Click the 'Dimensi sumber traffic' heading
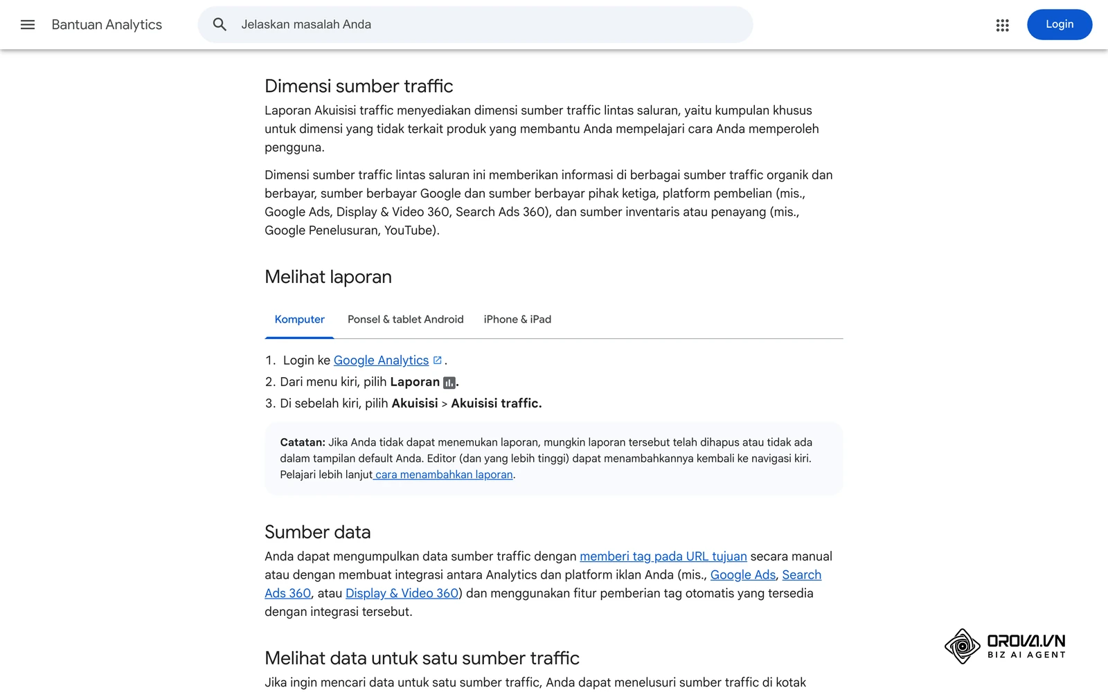This screenshot has height=692, width=1108. pyautogui.click(x=359, y=86)
